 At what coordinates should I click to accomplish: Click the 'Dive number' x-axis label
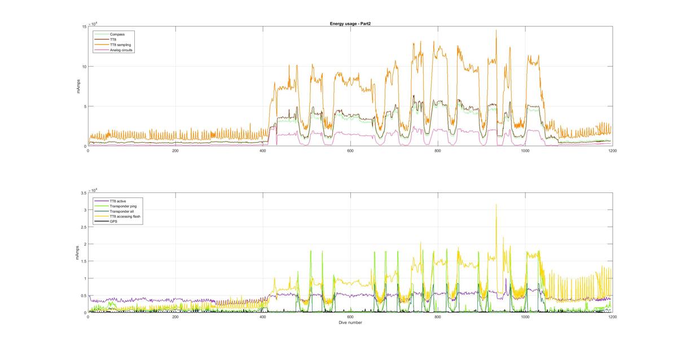[350, 323]
